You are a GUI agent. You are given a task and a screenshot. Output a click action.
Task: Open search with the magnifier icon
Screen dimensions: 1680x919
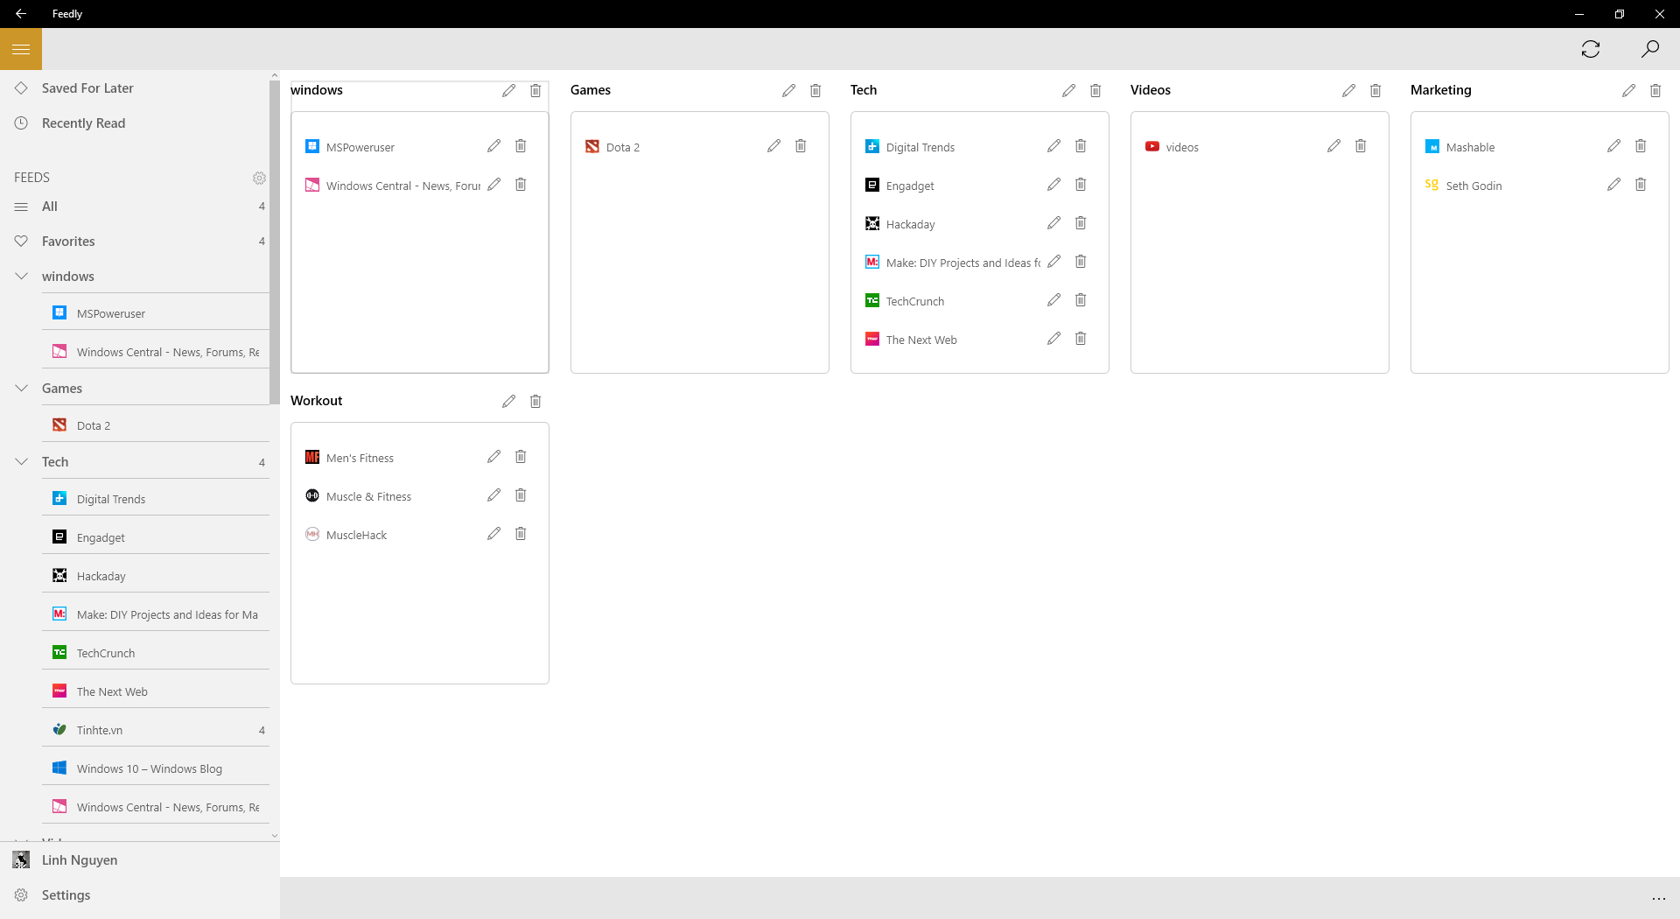(x=1650, y=49)
